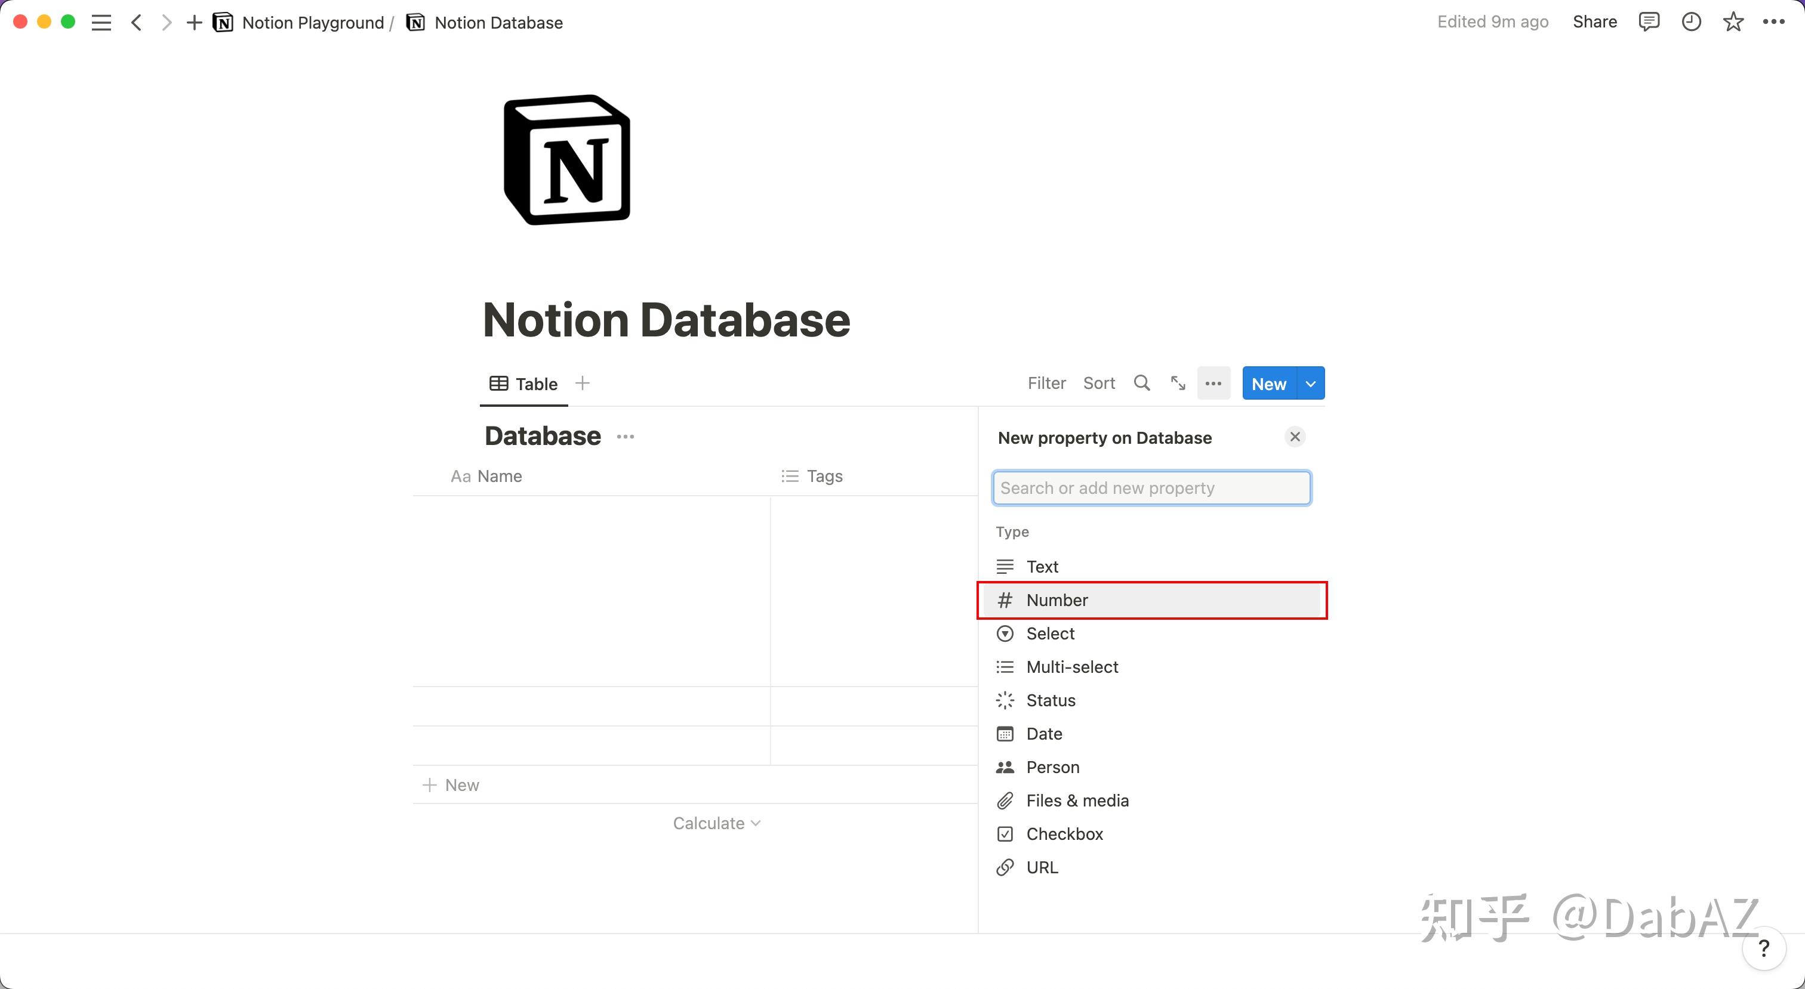Select the Person property type
The height and width of the screenshot is (989, 1805).
(1052, 767)
